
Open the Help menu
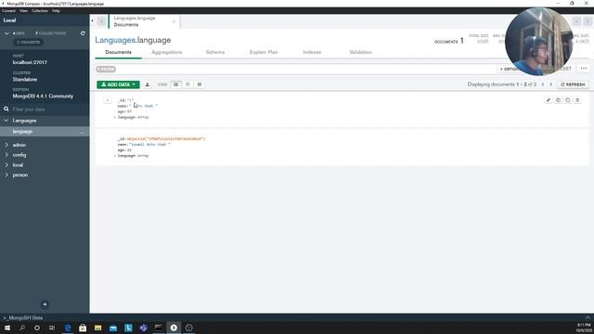(x=56, y=10)
